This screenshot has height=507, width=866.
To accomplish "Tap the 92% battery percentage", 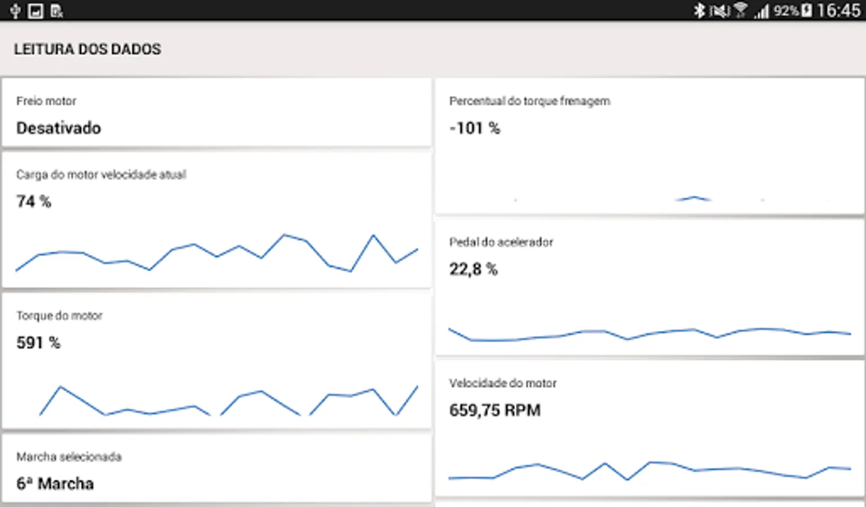I will point(787,11).
